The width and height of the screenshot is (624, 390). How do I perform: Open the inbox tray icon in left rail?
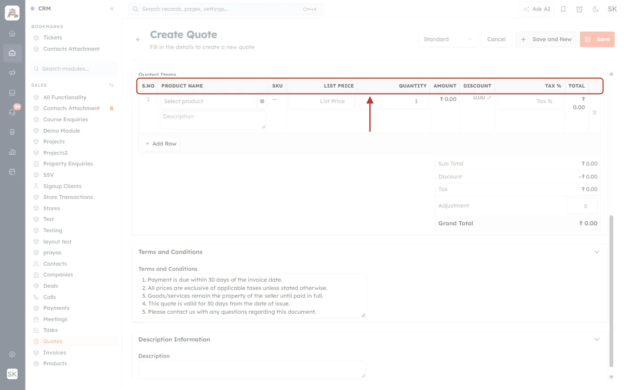[12, 93]
